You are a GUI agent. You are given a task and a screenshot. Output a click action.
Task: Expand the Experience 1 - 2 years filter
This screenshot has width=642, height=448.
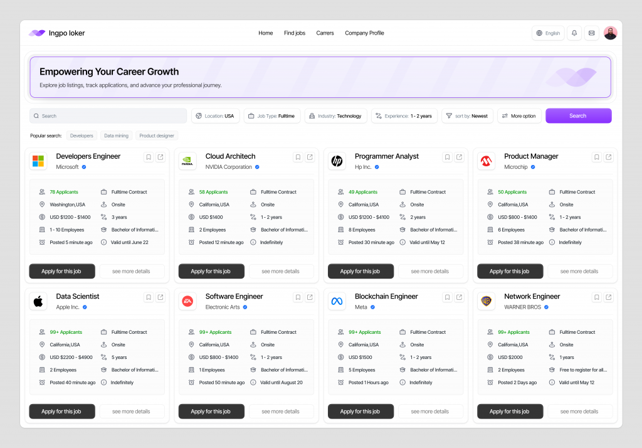(x=404, y=116)
